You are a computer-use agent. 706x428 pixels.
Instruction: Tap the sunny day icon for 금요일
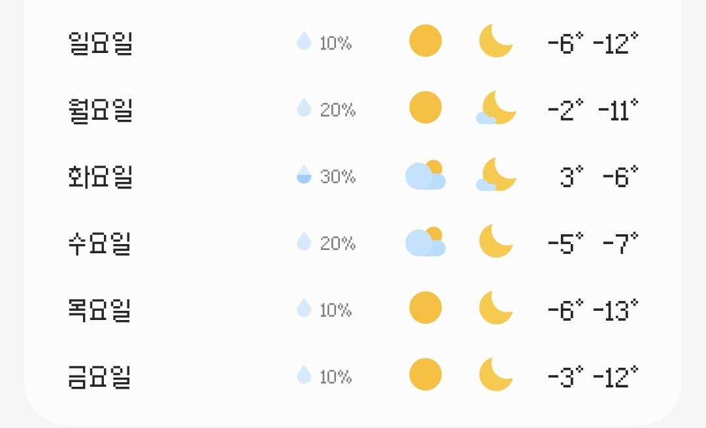[425, 374]
